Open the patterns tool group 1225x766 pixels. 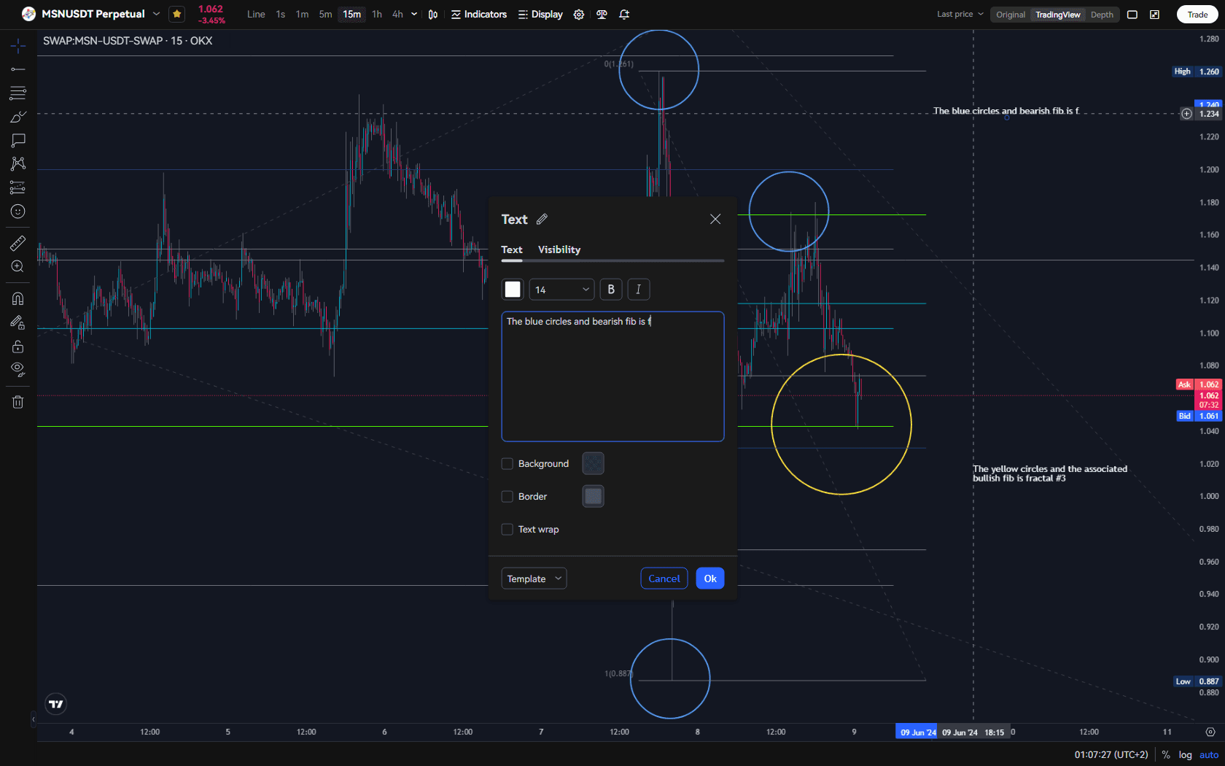point(18,163)
